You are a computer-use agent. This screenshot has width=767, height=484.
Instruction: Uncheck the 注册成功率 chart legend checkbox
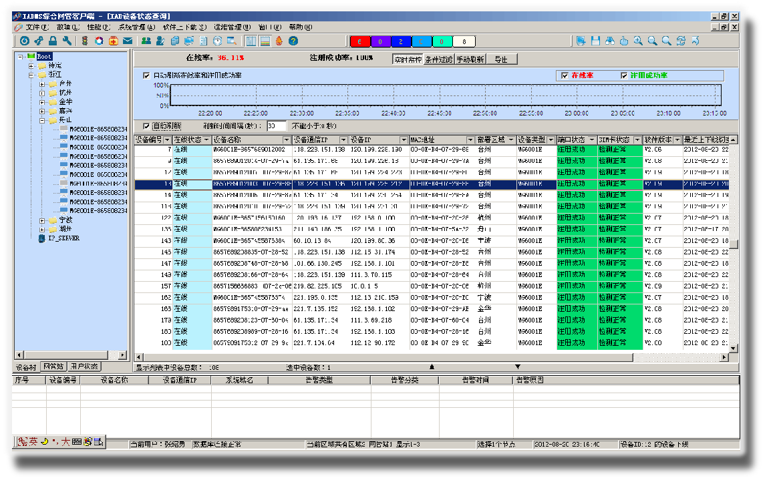point(625,75)
